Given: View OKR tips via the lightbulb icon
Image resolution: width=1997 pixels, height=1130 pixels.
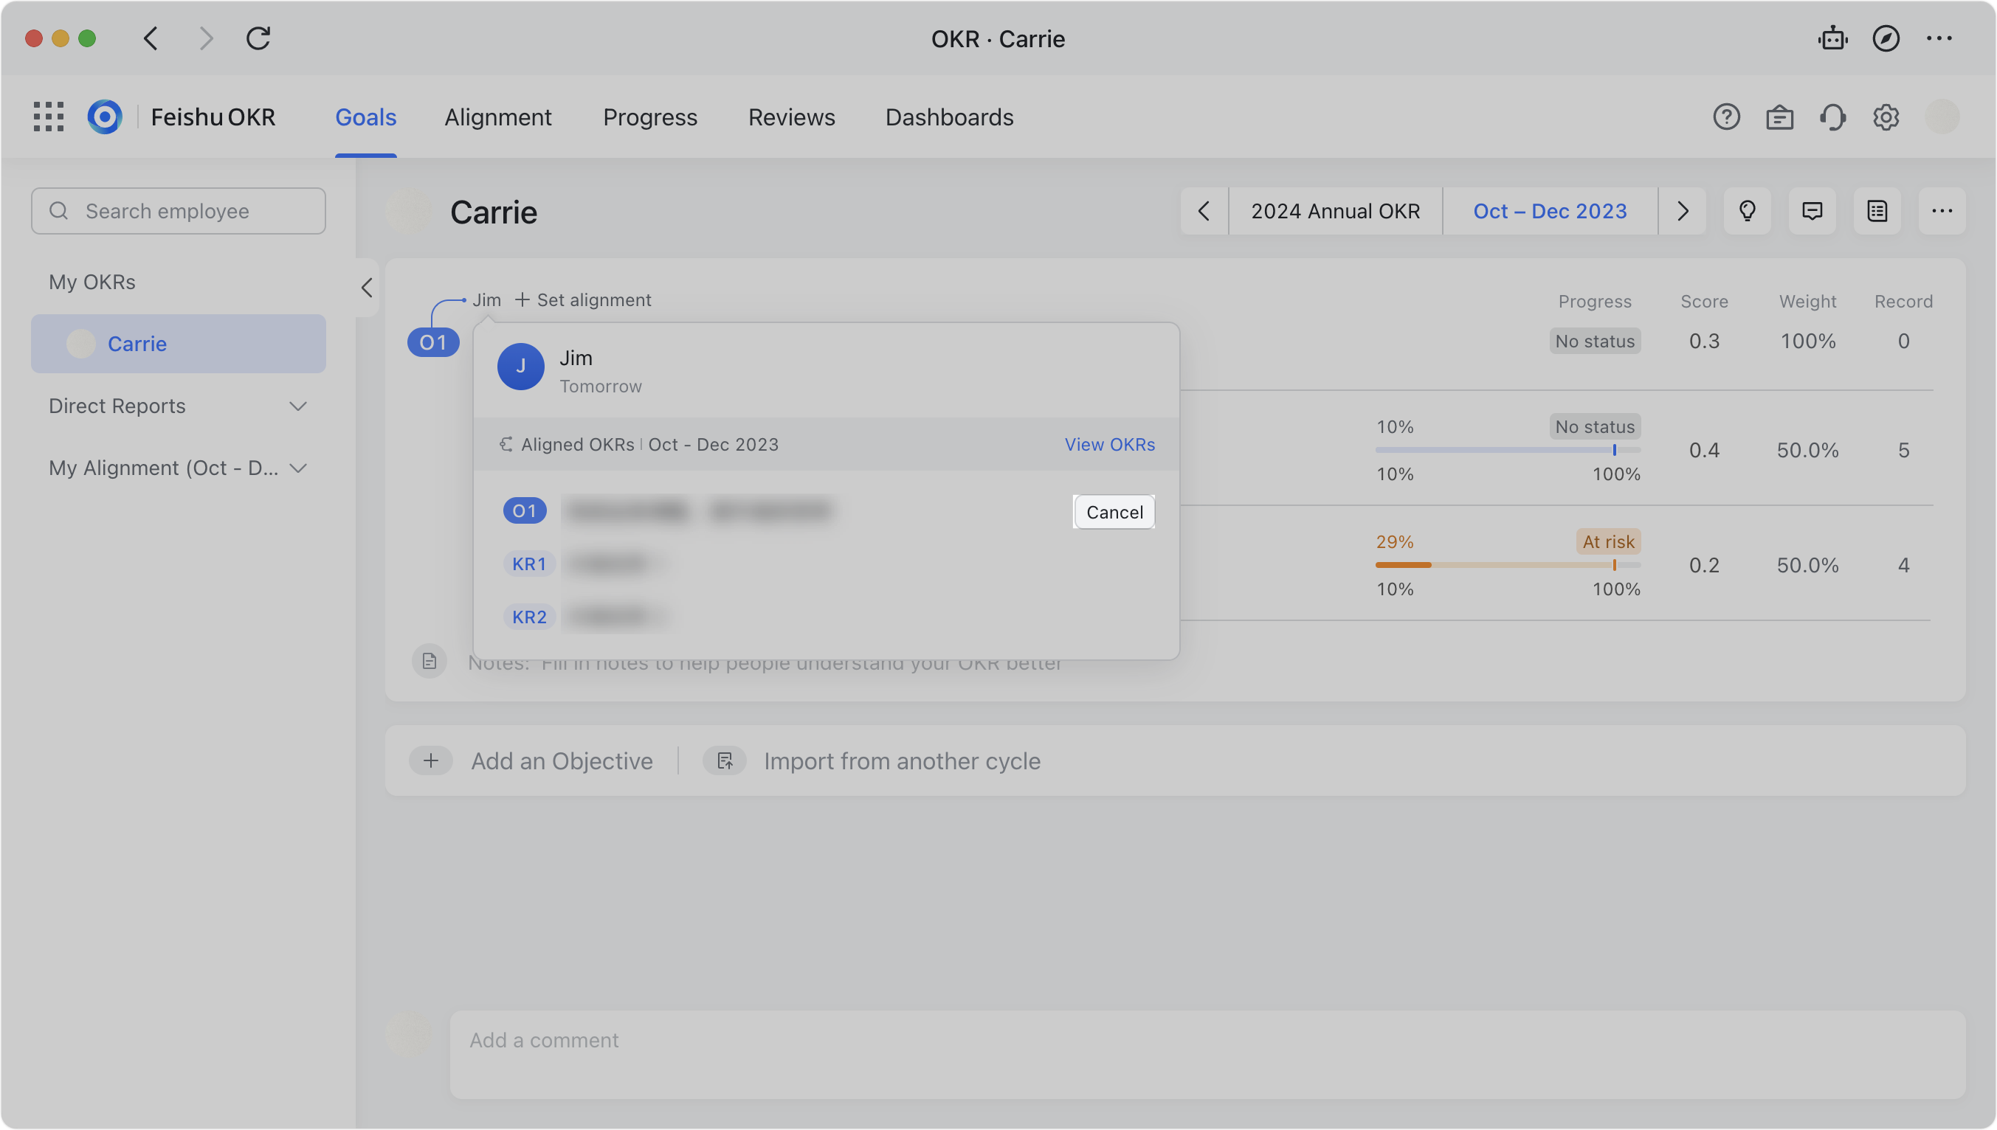Looking at the screenshot, I should [1747, 210].
